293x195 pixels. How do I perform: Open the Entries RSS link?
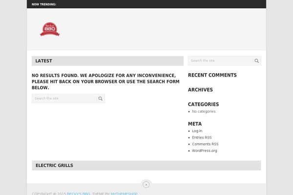[x=202, y=137]
